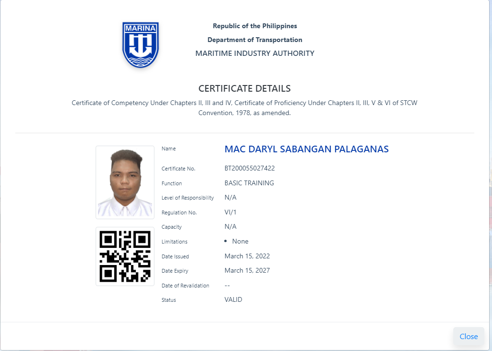The width and height of the screenshot is (492, 351).
Task: Click the STCW Convention description paragraph
Action: tap(244, 108)
